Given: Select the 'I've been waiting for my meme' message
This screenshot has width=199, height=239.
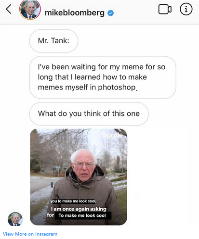Looking at the screenshot, I should click(x=103, y=77).
